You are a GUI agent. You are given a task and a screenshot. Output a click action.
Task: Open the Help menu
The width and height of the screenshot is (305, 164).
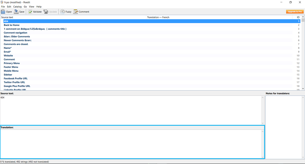(39, 7)
